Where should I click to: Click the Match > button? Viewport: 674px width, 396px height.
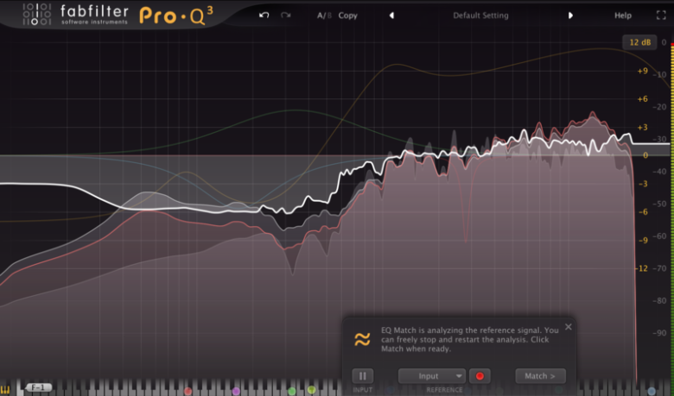coord(540,376)
